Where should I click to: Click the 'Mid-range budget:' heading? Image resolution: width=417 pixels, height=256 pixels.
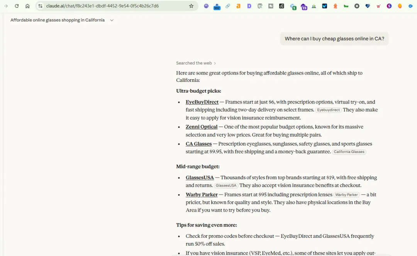(198, 167)
